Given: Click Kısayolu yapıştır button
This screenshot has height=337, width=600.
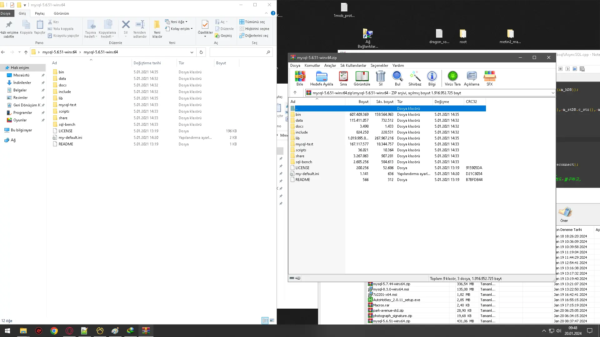Looking at the screenshot, I should pyautogui.click(x=63, y=36).
